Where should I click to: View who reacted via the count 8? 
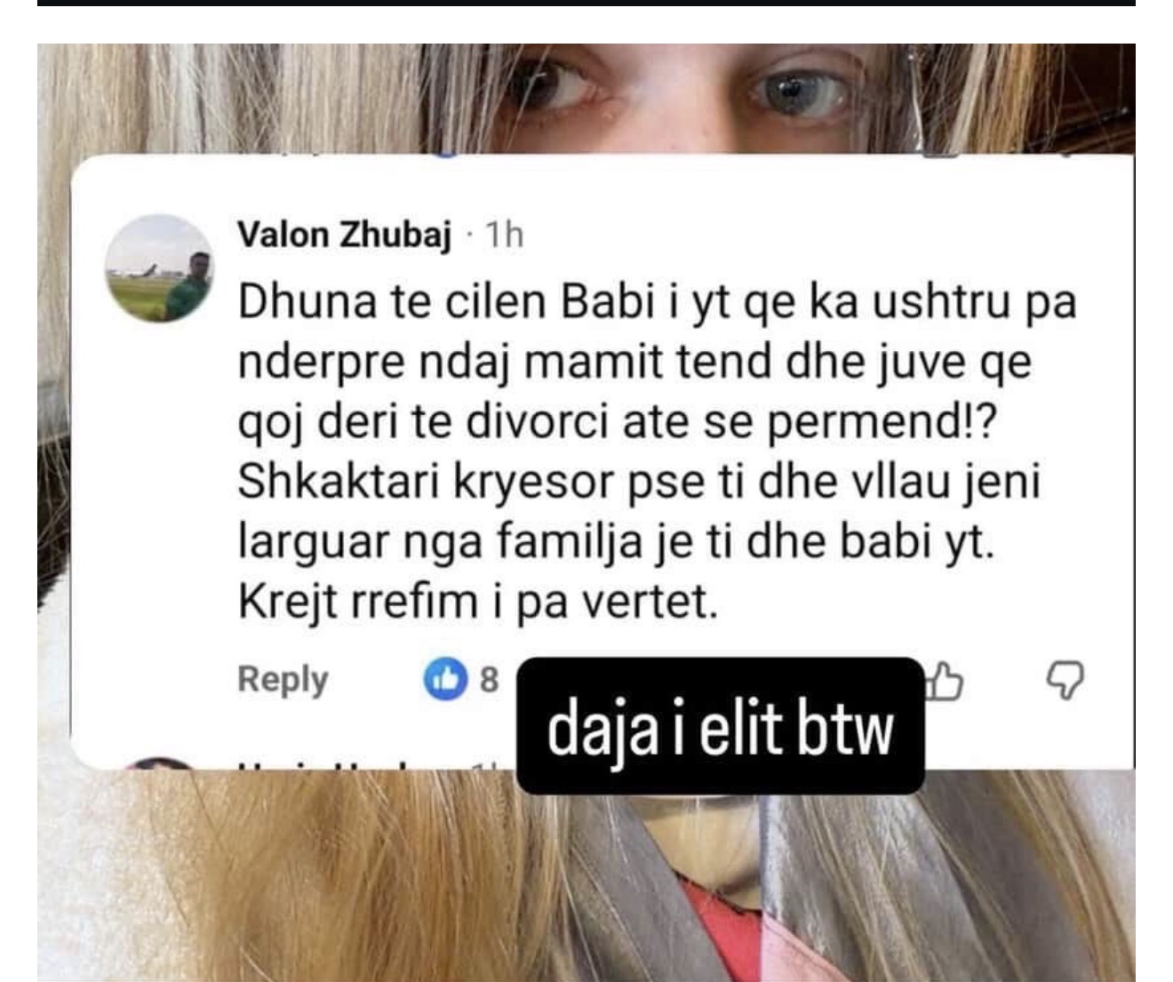489,680
